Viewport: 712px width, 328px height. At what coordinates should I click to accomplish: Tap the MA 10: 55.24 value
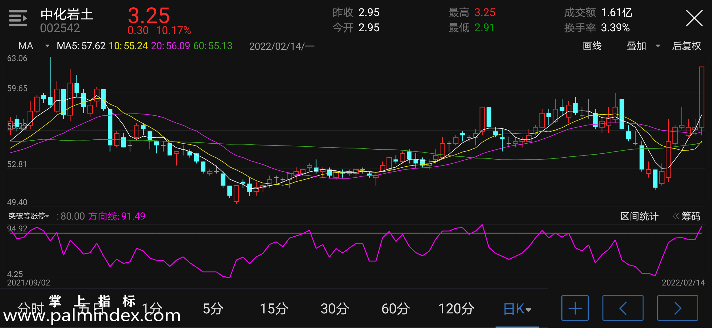tap(128, 46)
